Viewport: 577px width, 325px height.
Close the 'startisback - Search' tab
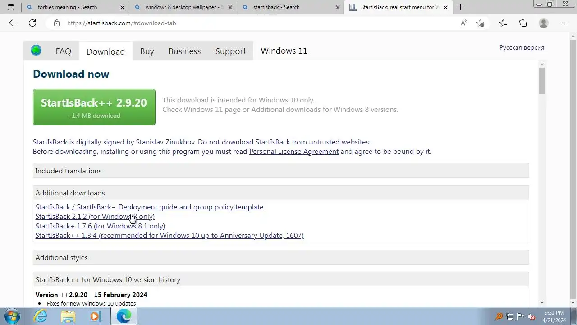click(338, 7)
